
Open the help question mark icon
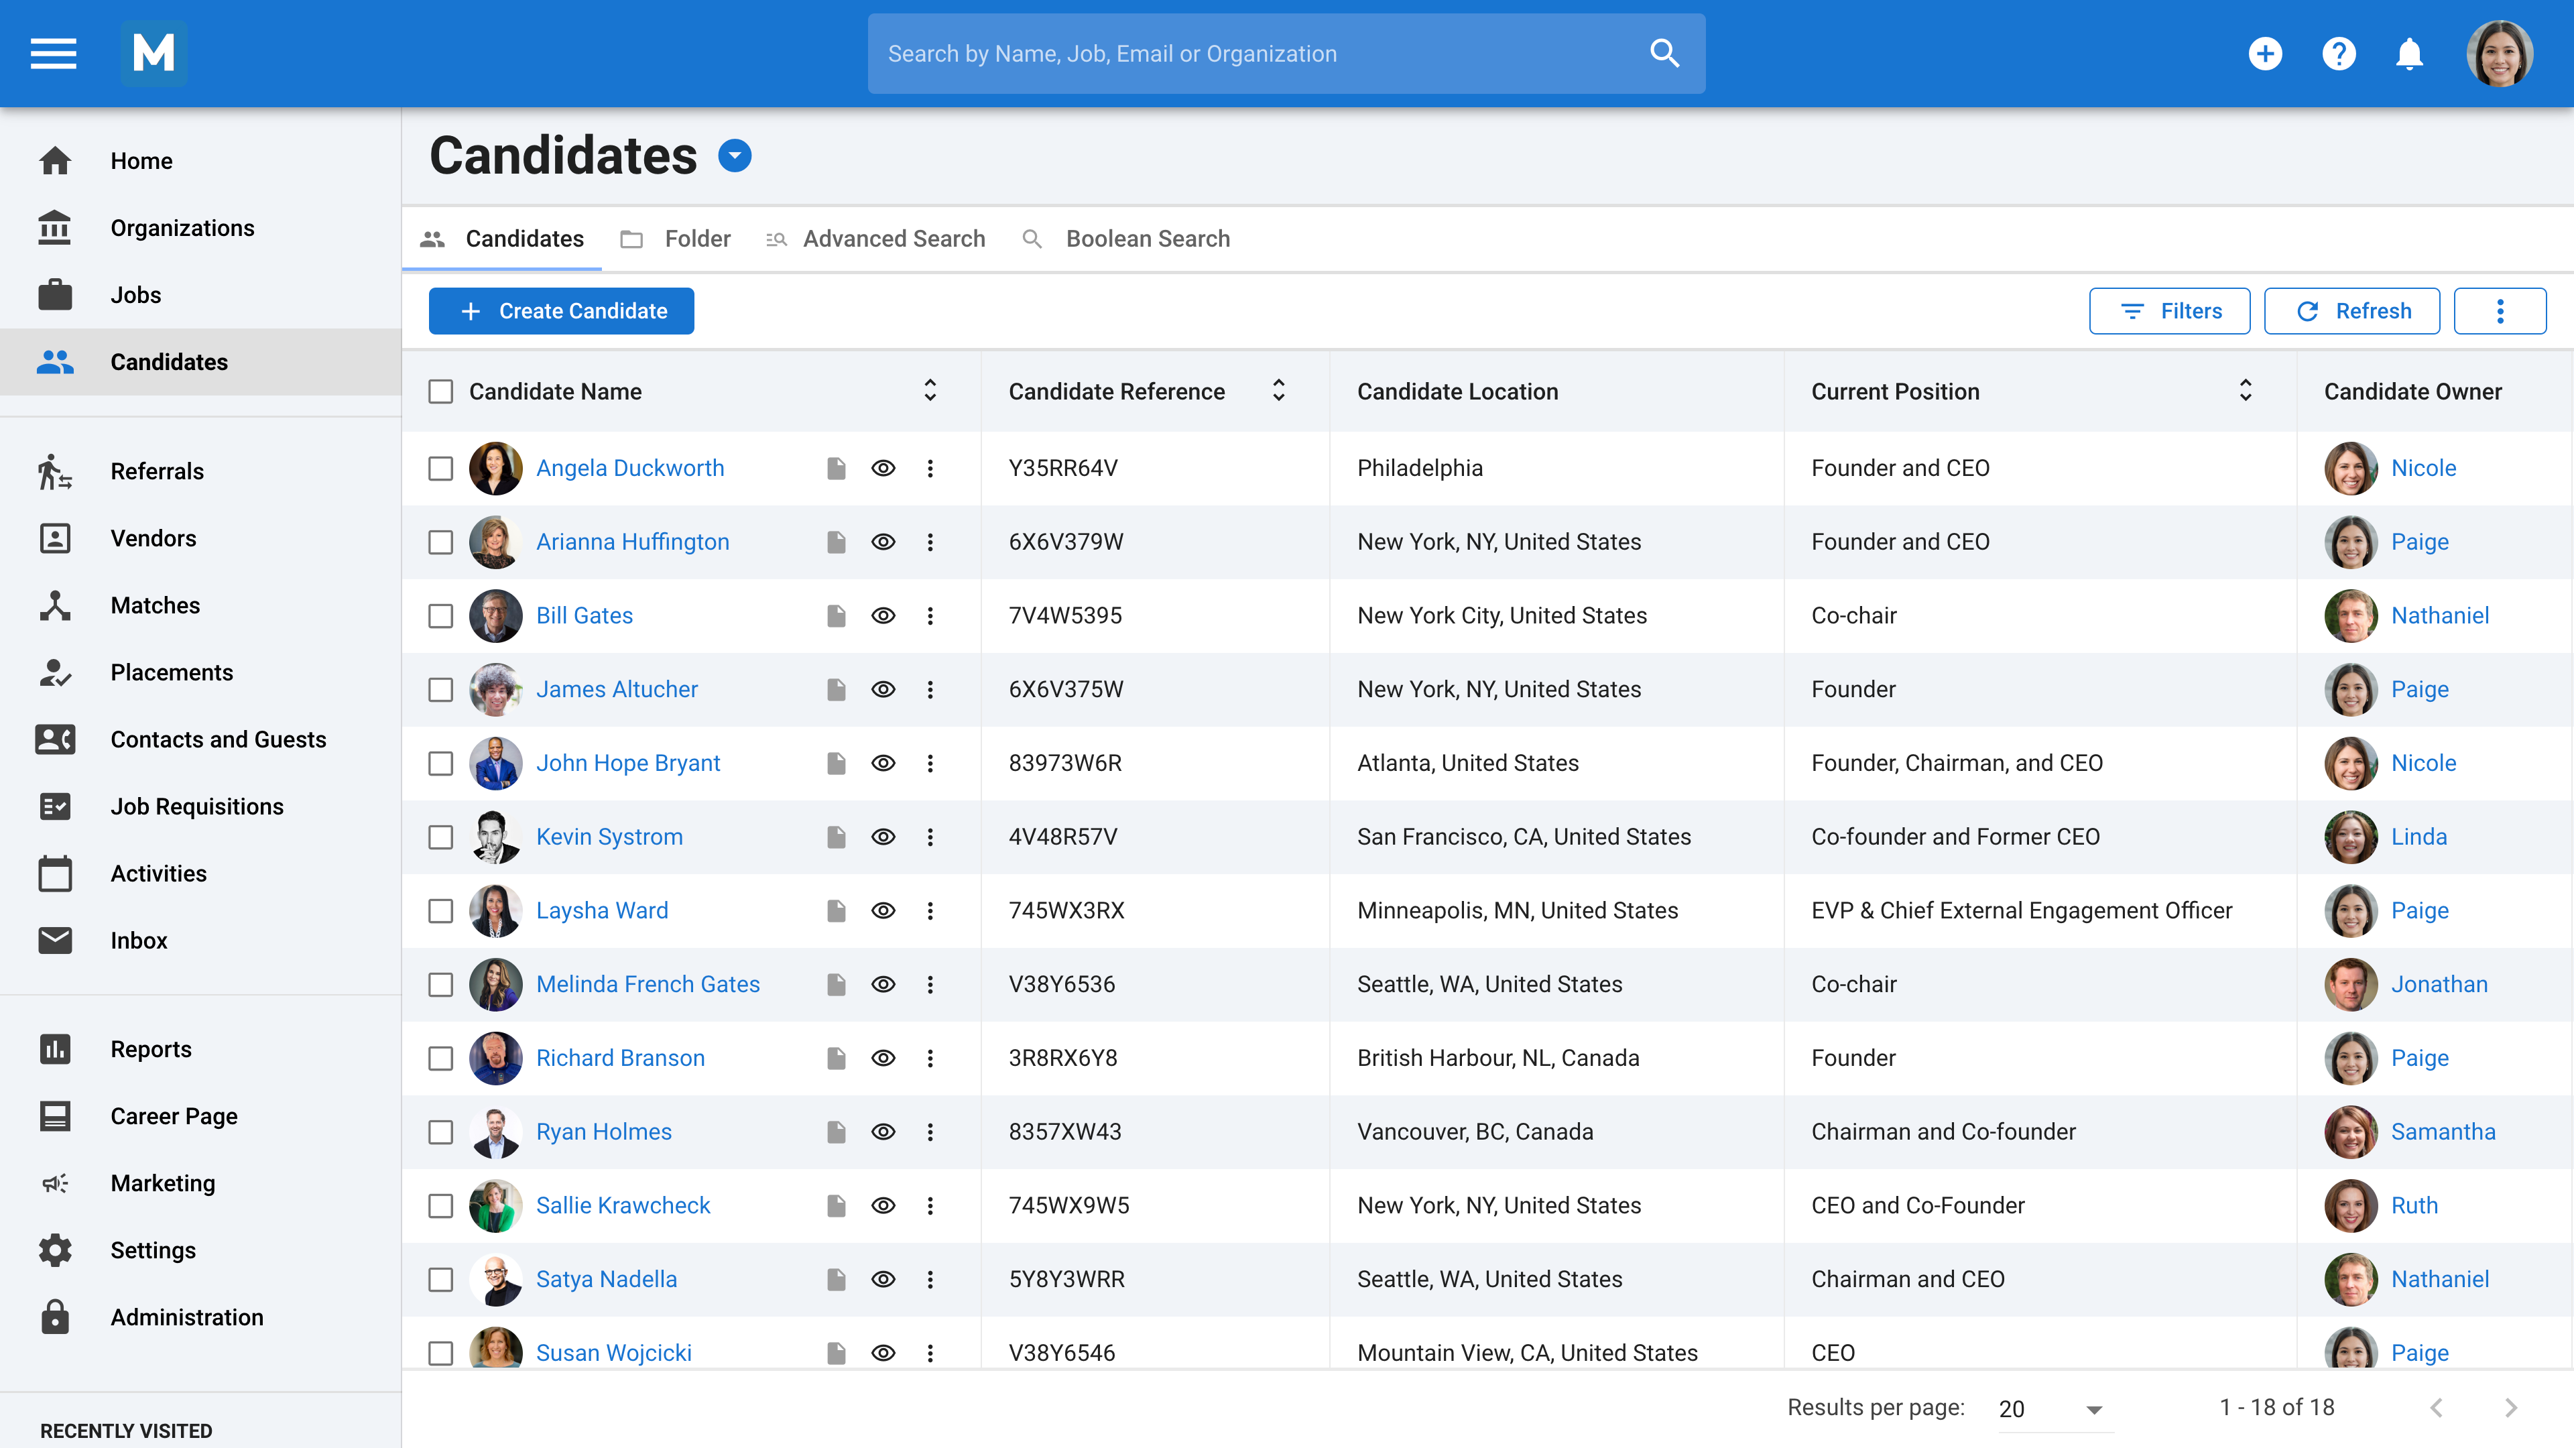[x=2338, y=53]
